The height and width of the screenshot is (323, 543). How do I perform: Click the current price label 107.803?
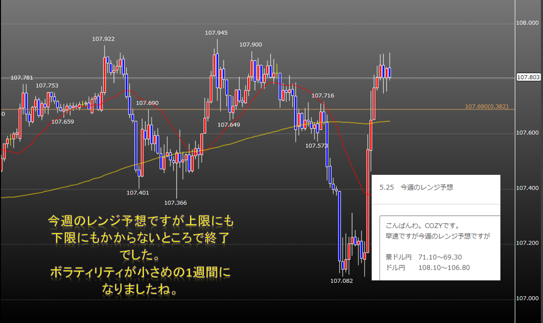(x=528, y=77)
